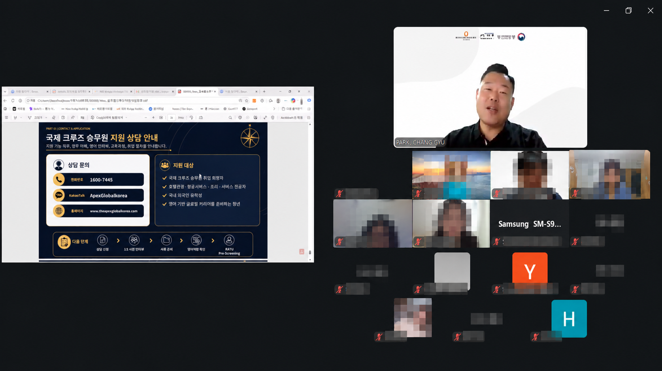Click the people group icon beside 지원 대상
Viewport: 662px width, 371px height.
[x=165, y=165]
